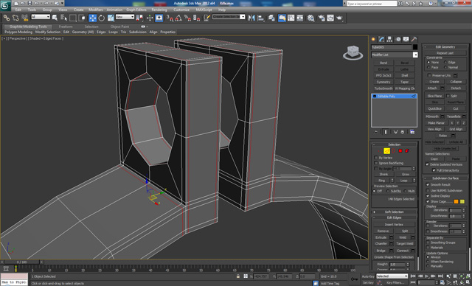Open the 3ds Max application menu logo

(6, 5)
